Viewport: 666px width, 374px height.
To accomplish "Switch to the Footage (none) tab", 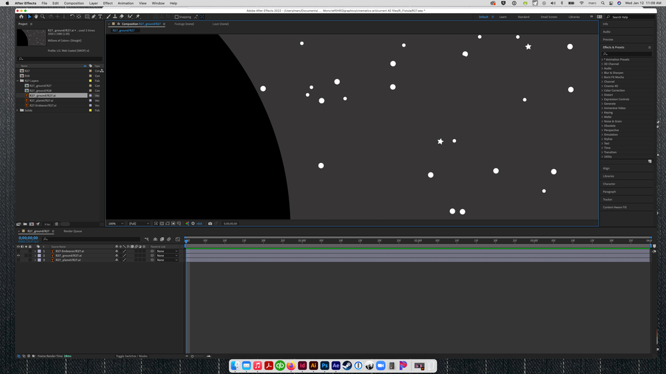I will click(x=185, y=24).
